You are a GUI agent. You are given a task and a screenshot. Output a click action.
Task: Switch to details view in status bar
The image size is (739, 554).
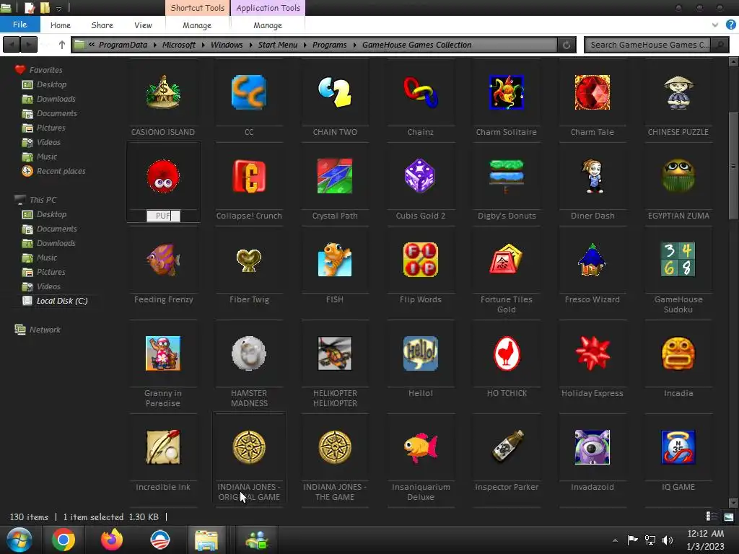(712, 516)
